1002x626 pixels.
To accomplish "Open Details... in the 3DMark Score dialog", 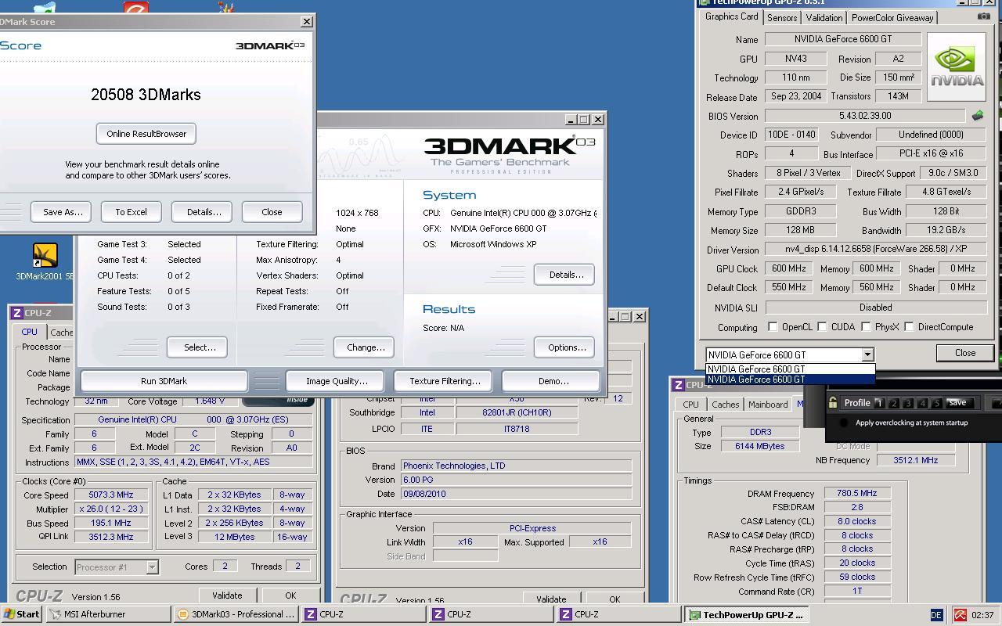I will 202,212.
